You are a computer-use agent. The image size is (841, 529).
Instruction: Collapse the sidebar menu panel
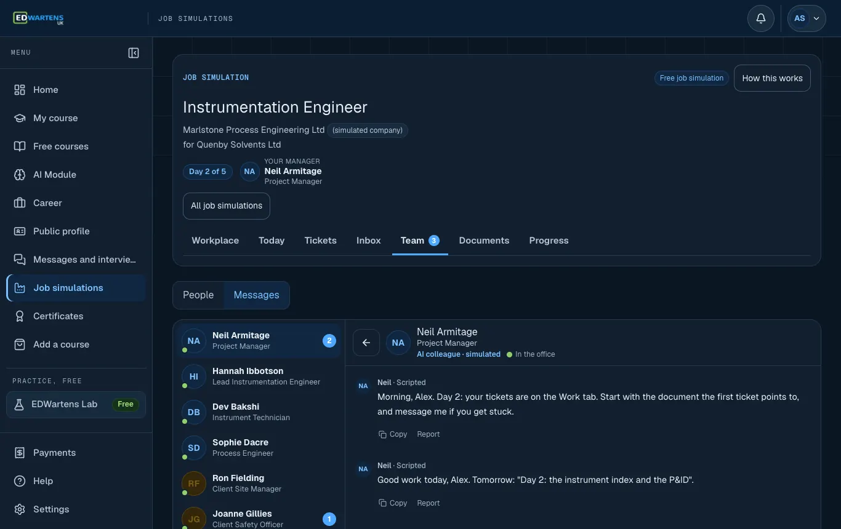[x=134, y=53]
